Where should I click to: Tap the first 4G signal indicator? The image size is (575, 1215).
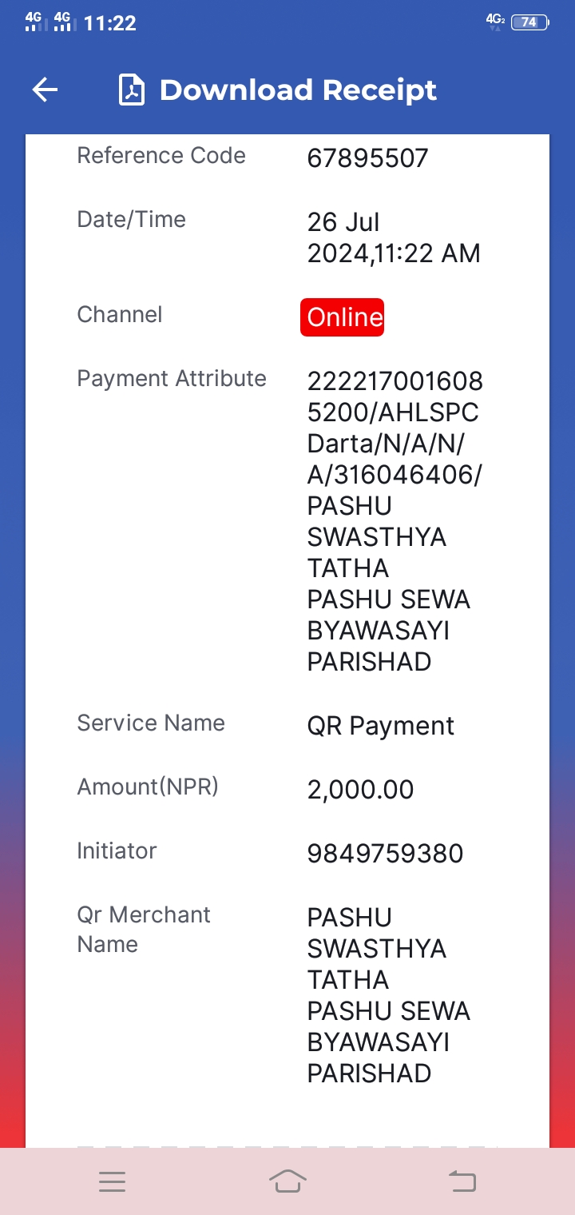(36, 21)
